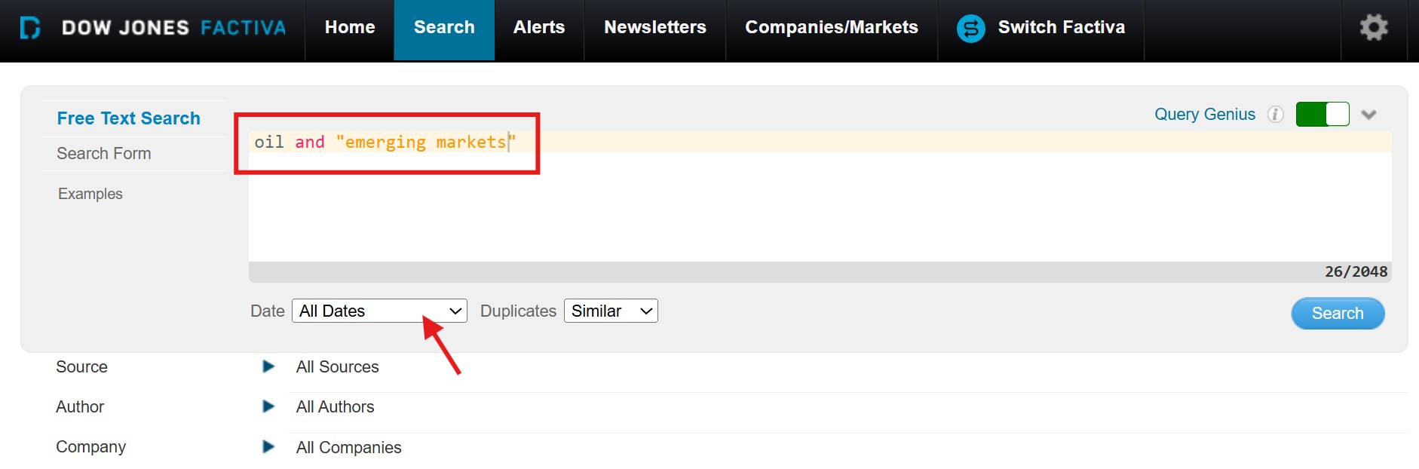The image size is (1419, 469).
Task: Click the Switch Factiva round S icon
Action: [970, 29]
